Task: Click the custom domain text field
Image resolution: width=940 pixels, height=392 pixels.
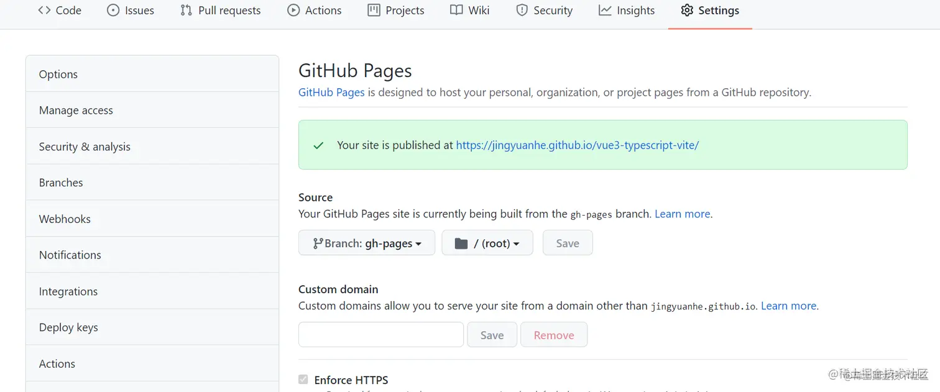Action: 381,335
